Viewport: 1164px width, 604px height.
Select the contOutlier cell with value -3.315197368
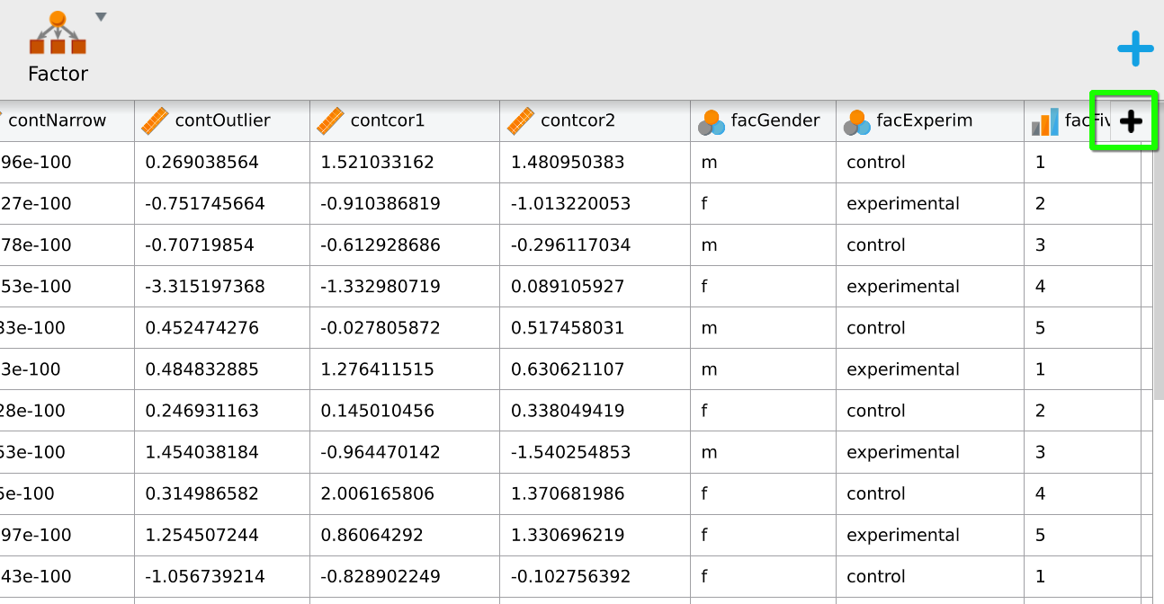205,287
